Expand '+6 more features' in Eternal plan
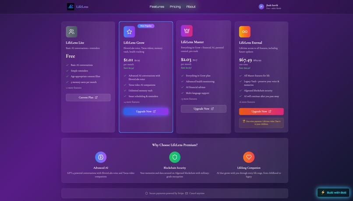 (x=247, y=102)
